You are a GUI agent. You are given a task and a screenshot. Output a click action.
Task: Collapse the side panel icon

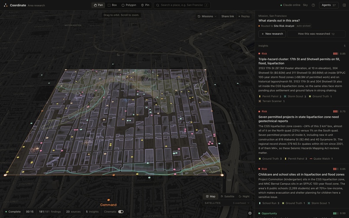[x=344, y=5]
